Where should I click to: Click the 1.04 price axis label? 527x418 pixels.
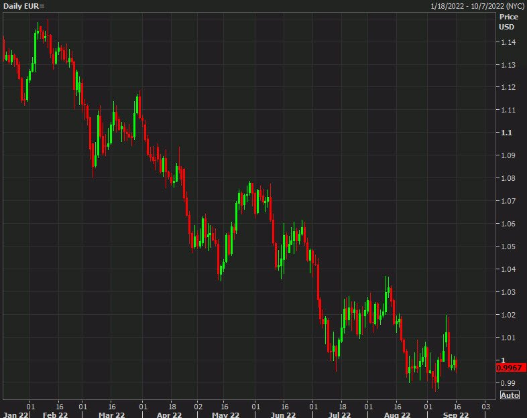(508, 269)
